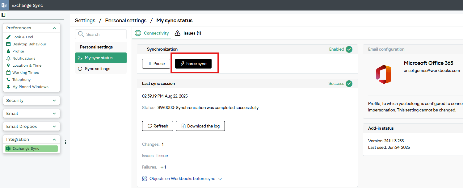Click the Microsoft Office 365 logo
Screen dimensions: 463x188
coord(383,74)
